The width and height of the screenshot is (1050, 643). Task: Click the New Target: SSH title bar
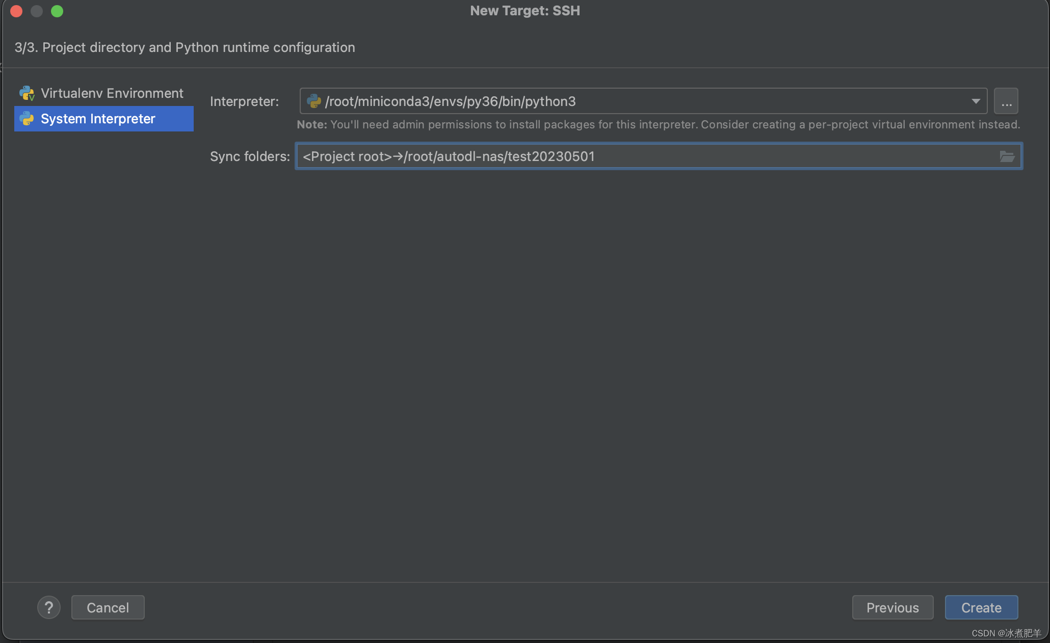(524, 11)
